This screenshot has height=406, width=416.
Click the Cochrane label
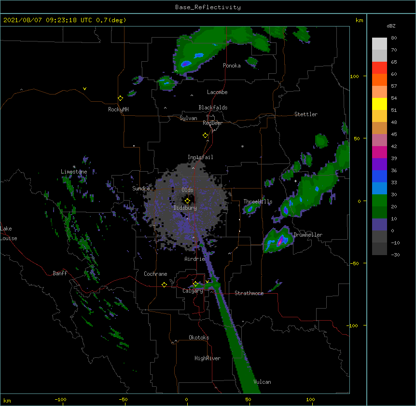tap(155, 274)
